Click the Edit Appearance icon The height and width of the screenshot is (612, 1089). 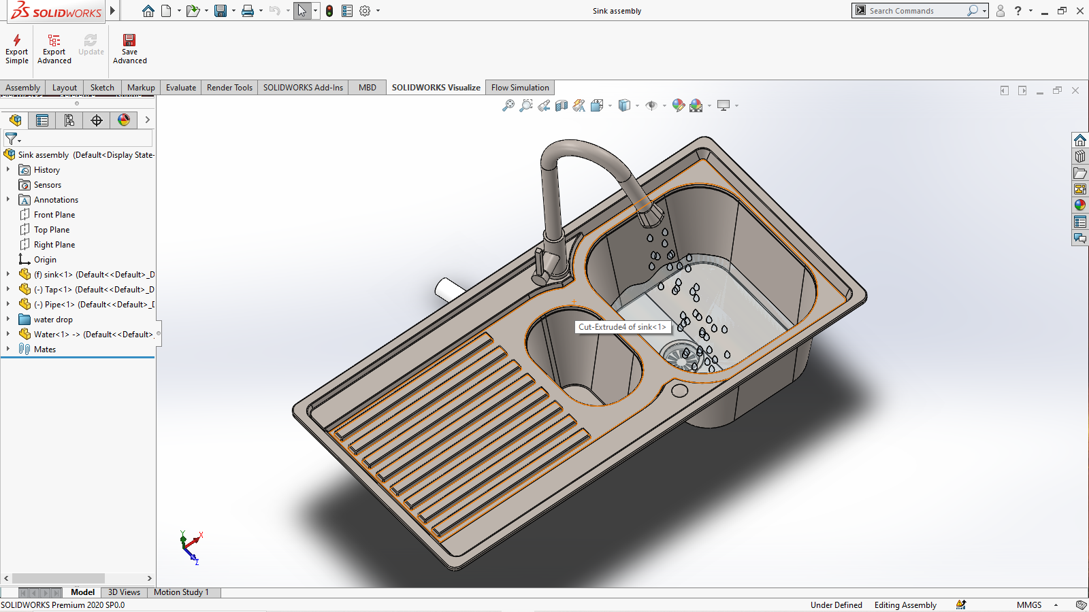(x=678, y=105)
